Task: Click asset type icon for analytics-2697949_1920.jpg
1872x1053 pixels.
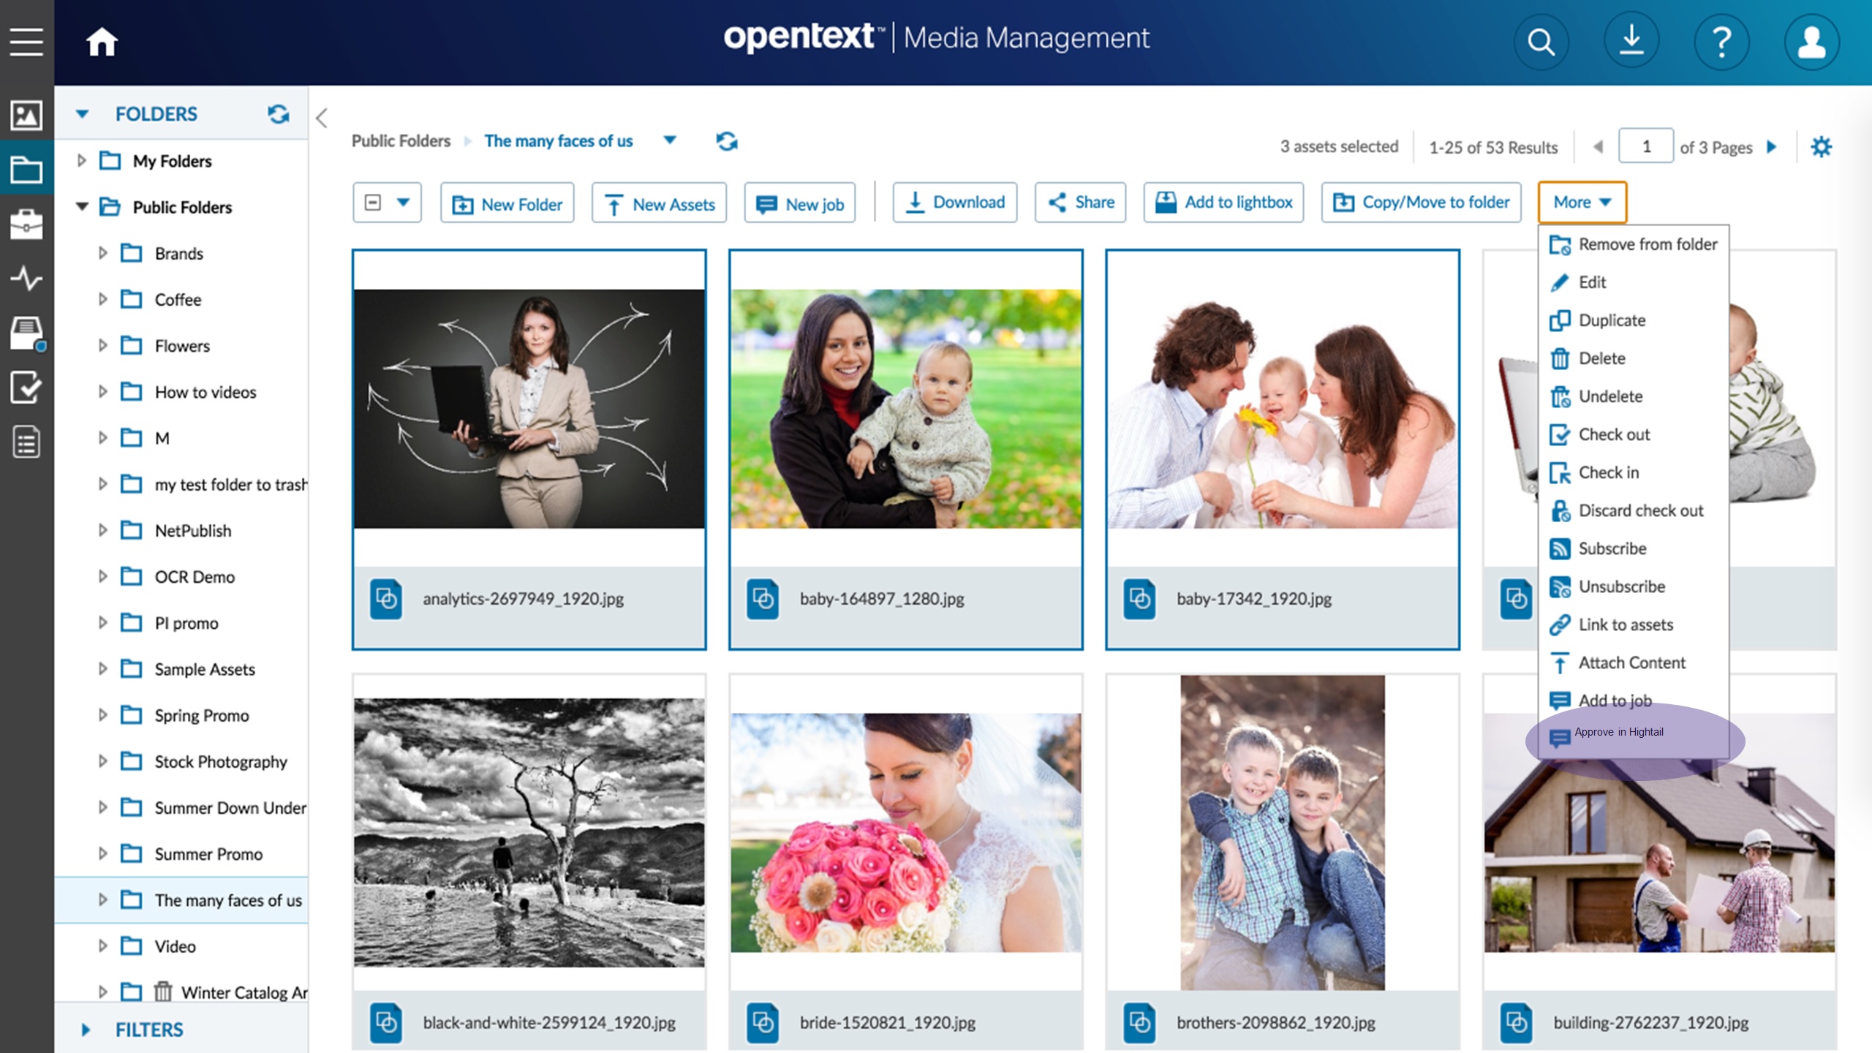Action: click(x=386, y=599)
